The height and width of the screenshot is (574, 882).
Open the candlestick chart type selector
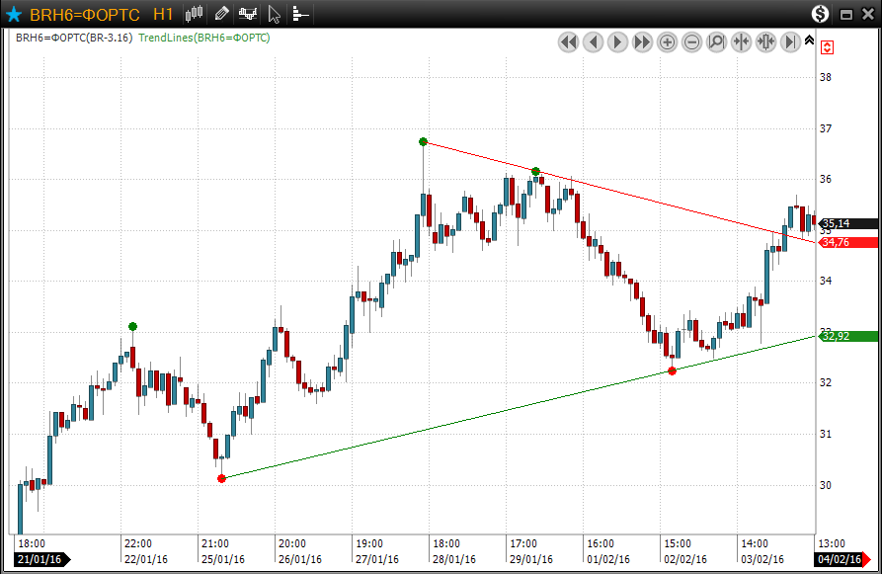click(x=195, y=14)
